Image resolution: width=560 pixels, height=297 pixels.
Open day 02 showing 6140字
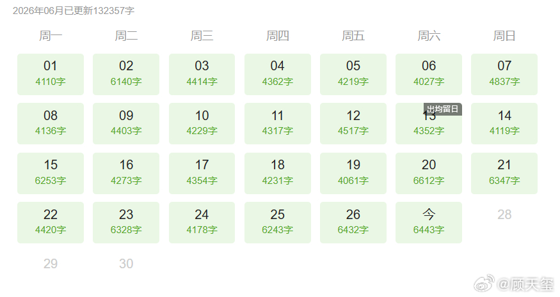point(126,74)
